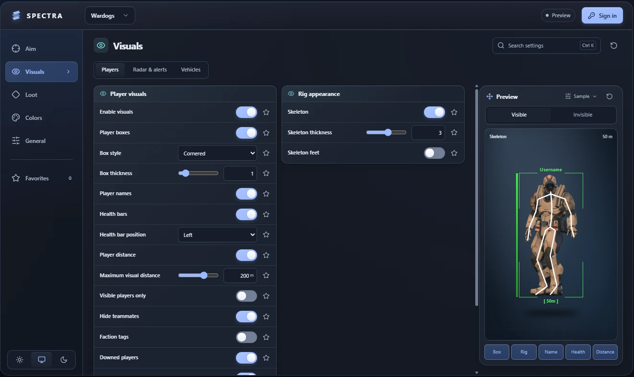Switch to the Radar & alerts tab
The width and height of the screenshot is (634, 377).
tap(150, 70)
